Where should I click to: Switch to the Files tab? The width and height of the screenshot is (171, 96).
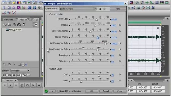pos(21,20)
